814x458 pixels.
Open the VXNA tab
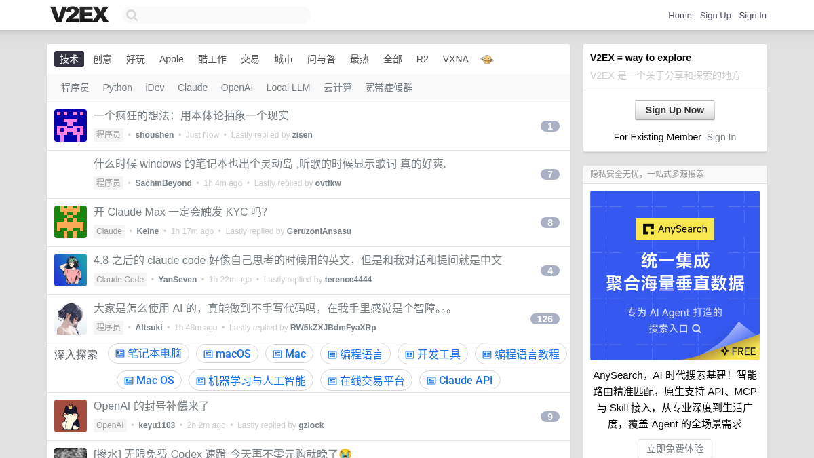[456, 59]
